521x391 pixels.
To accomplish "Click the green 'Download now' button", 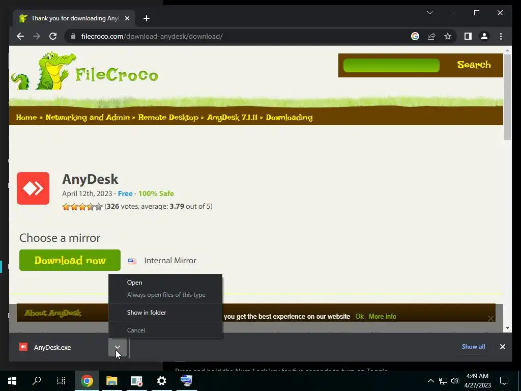I will coord(70,260).
